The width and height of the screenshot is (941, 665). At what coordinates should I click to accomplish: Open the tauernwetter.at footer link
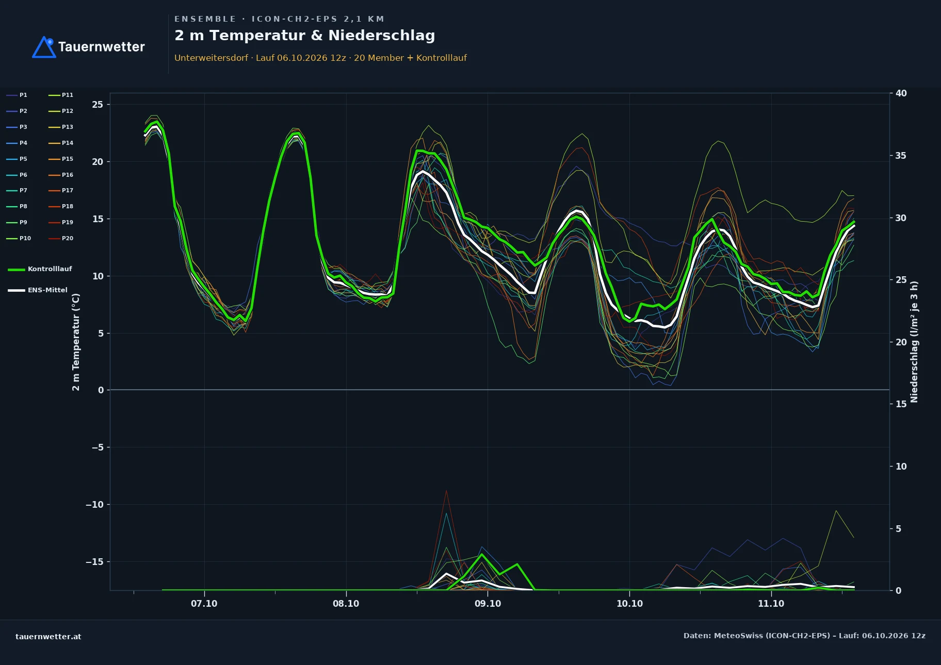click(48, 637)
